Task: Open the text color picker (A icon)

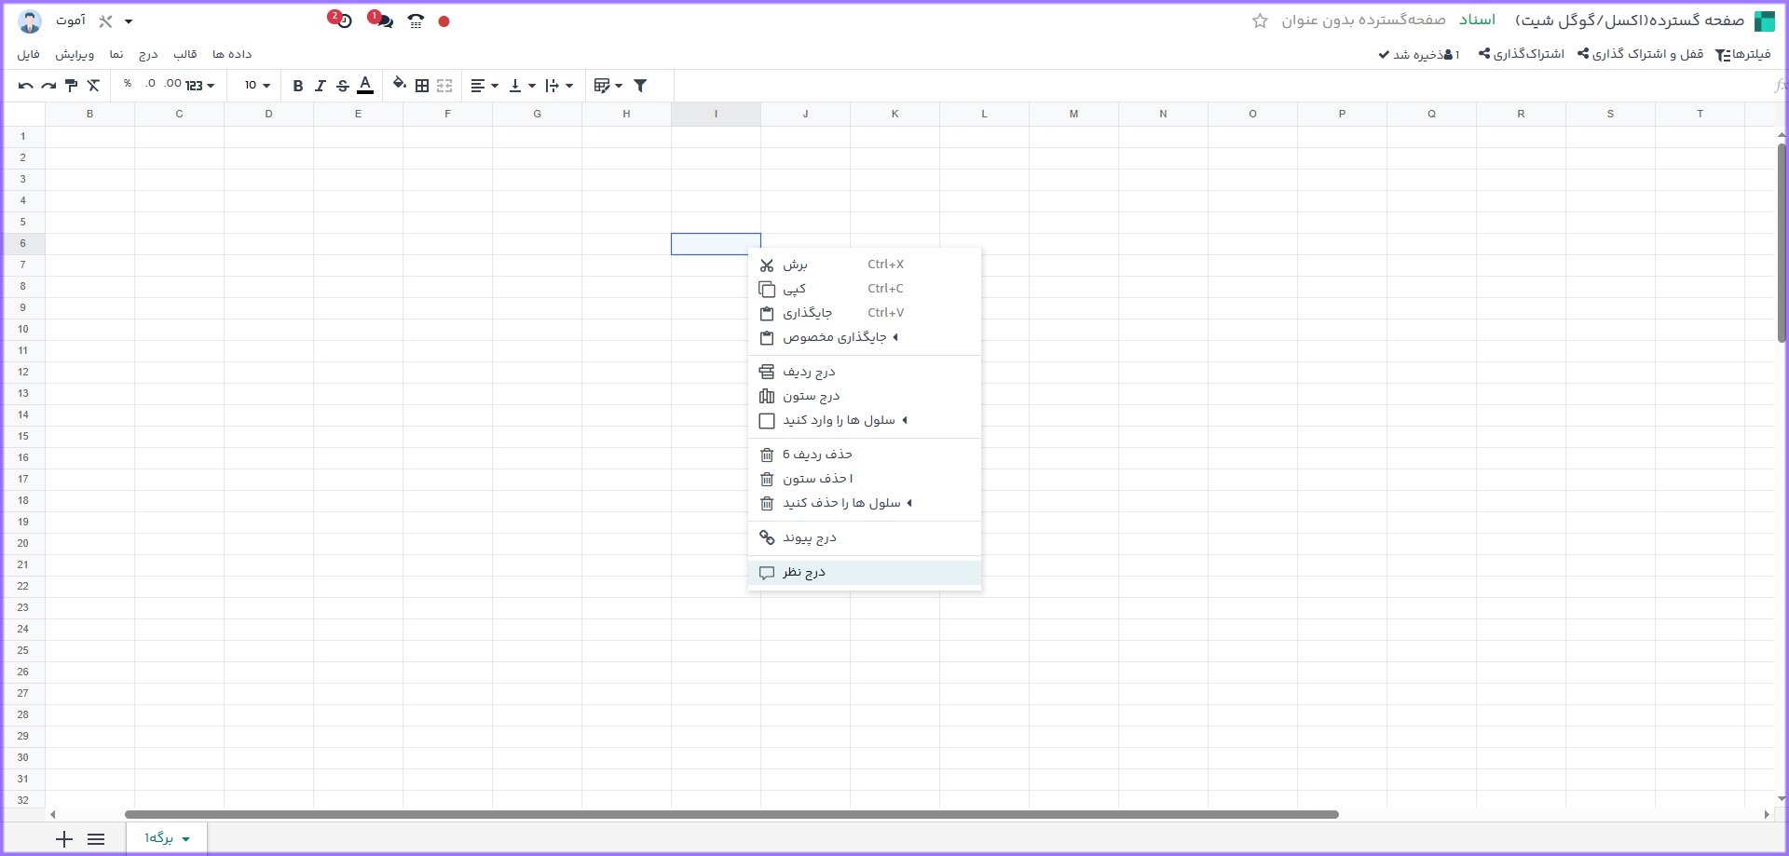Action: coord(365,86)
